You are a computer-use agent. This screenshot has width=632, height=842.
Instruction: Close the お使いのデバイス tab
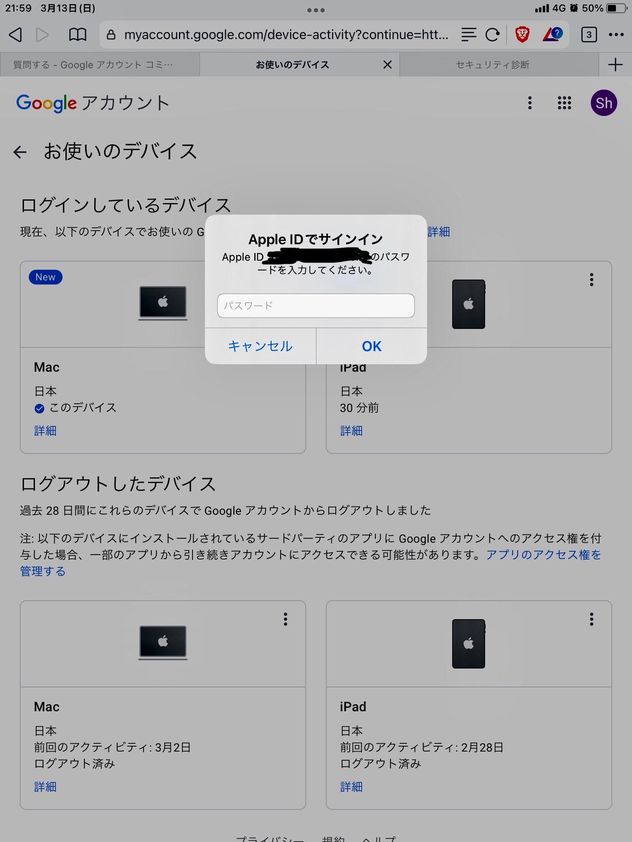[387, 65]
